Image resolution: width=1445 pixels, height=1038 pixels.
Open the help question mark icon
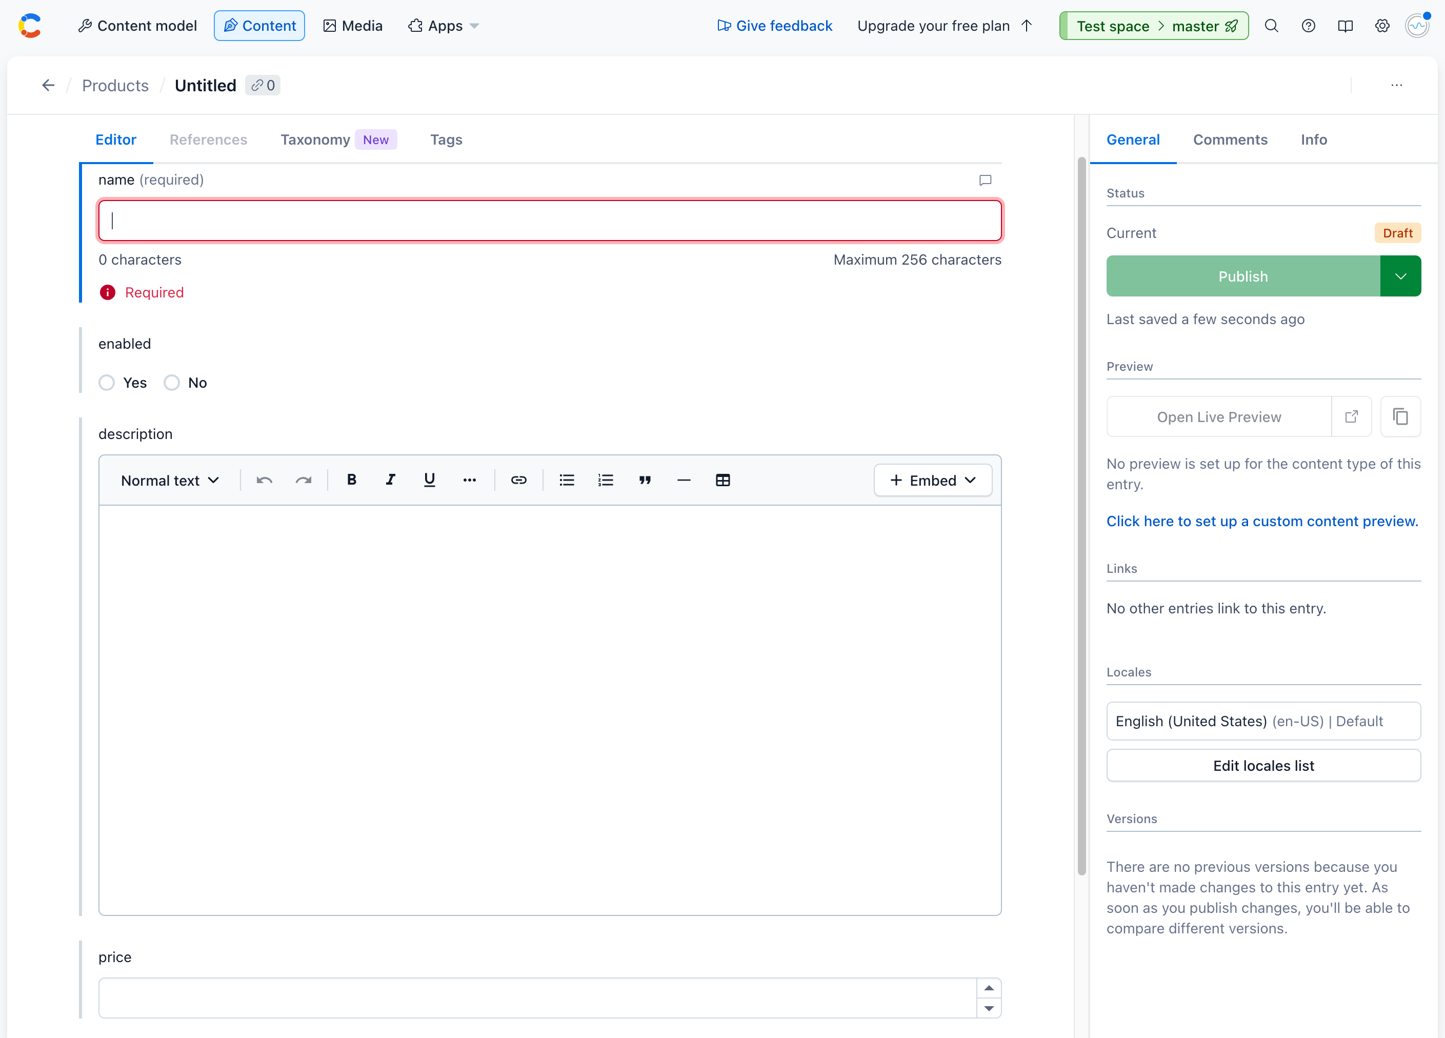click(1308, 26)
